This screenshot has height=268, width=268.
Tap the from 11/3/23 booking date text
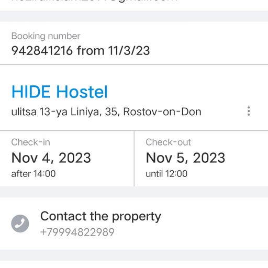[x=113, y=51]
